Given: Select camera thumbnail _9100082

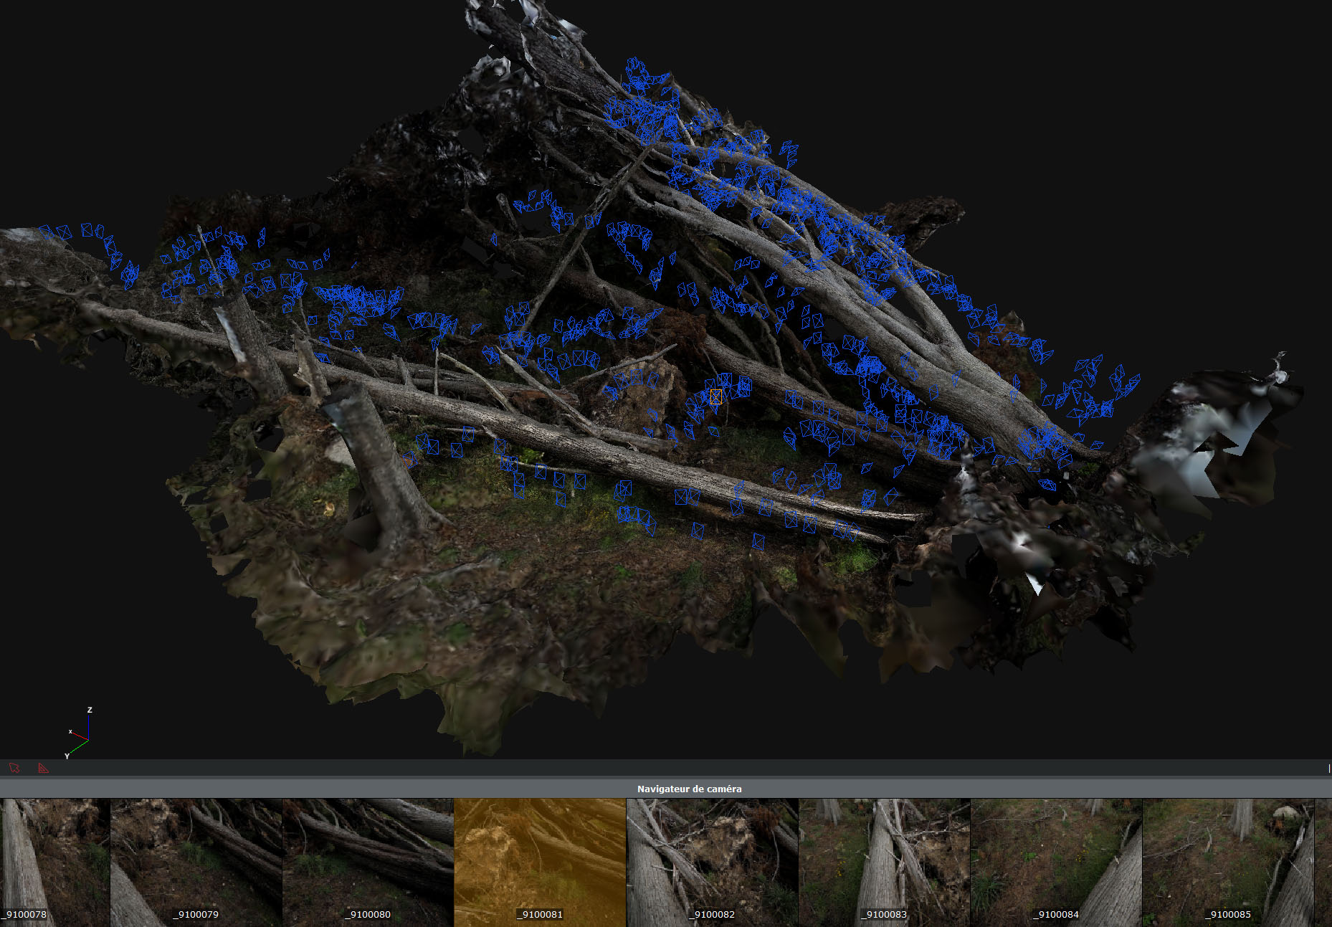Looking at the screenshot, I should [x=712, y=860].
